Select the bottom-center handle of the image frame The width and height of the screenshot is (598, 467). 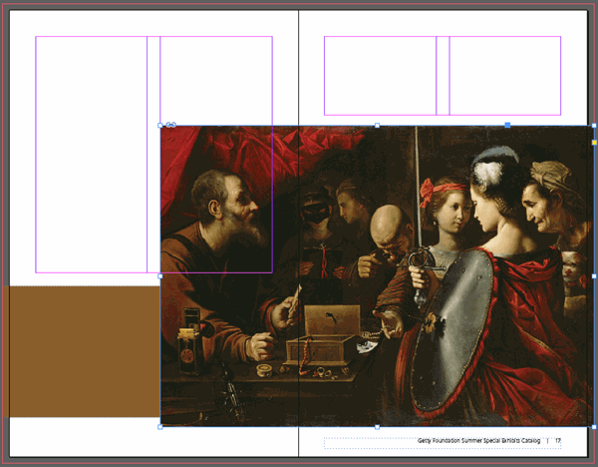(377, 427)
